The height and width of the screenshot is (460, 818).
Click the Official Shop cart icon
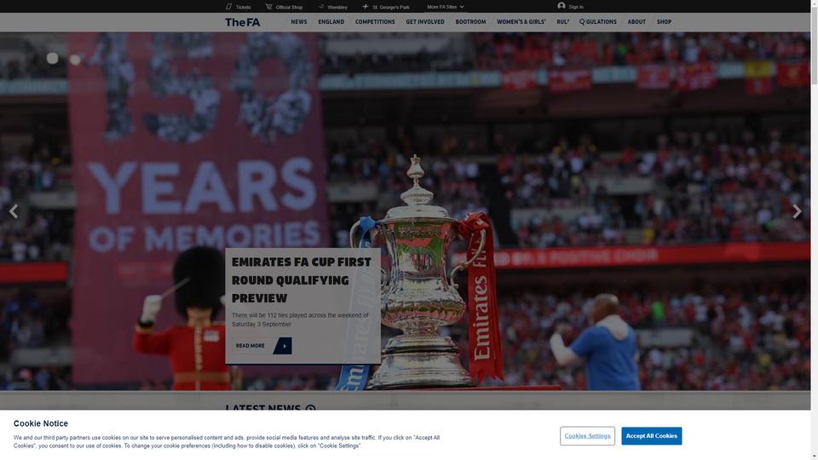click(268, 7)
